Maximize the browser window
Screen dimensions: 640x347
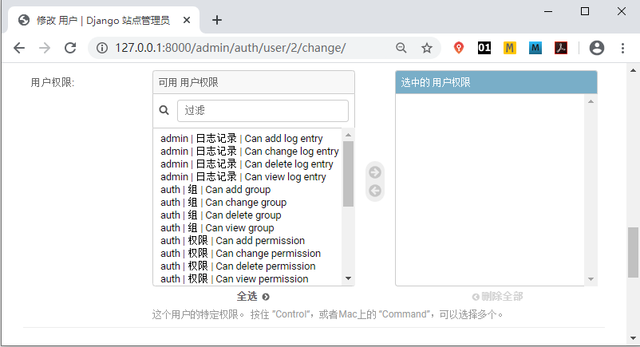585,11
